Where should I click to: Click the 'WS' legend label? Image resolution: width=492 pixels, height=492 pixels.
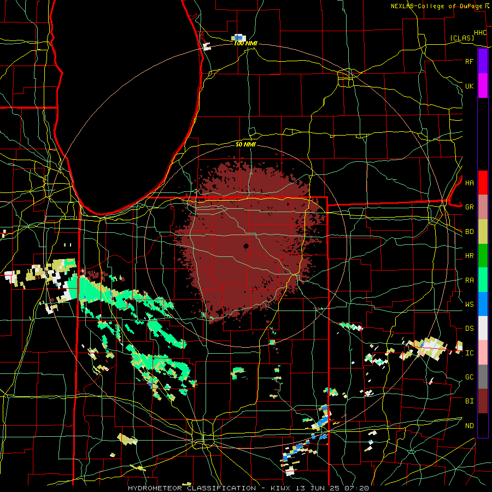469,304
